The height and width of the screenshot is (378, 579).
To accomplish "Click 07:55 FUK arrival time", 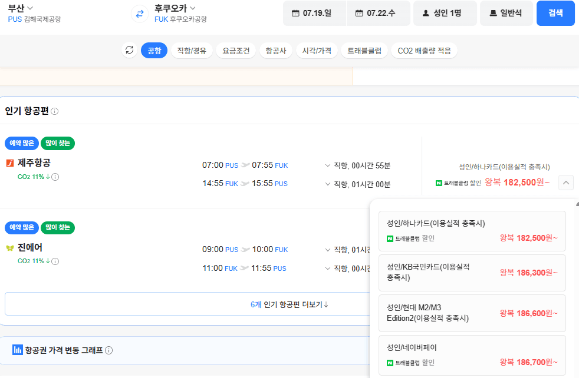I will pos(269,165).
